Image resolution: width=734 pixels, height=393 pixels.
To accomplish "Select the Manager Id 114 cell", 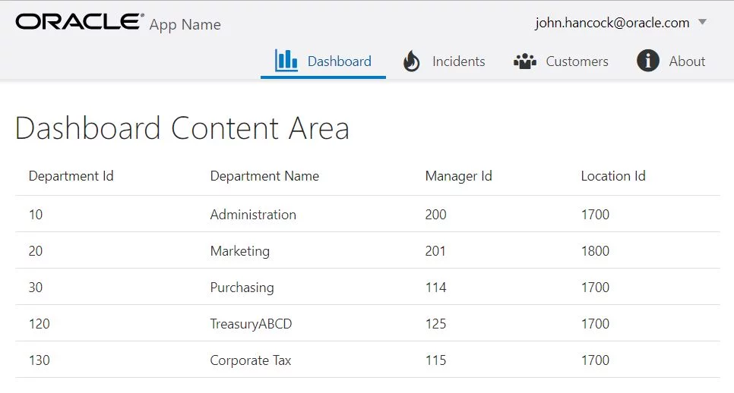I will (436, 288).
